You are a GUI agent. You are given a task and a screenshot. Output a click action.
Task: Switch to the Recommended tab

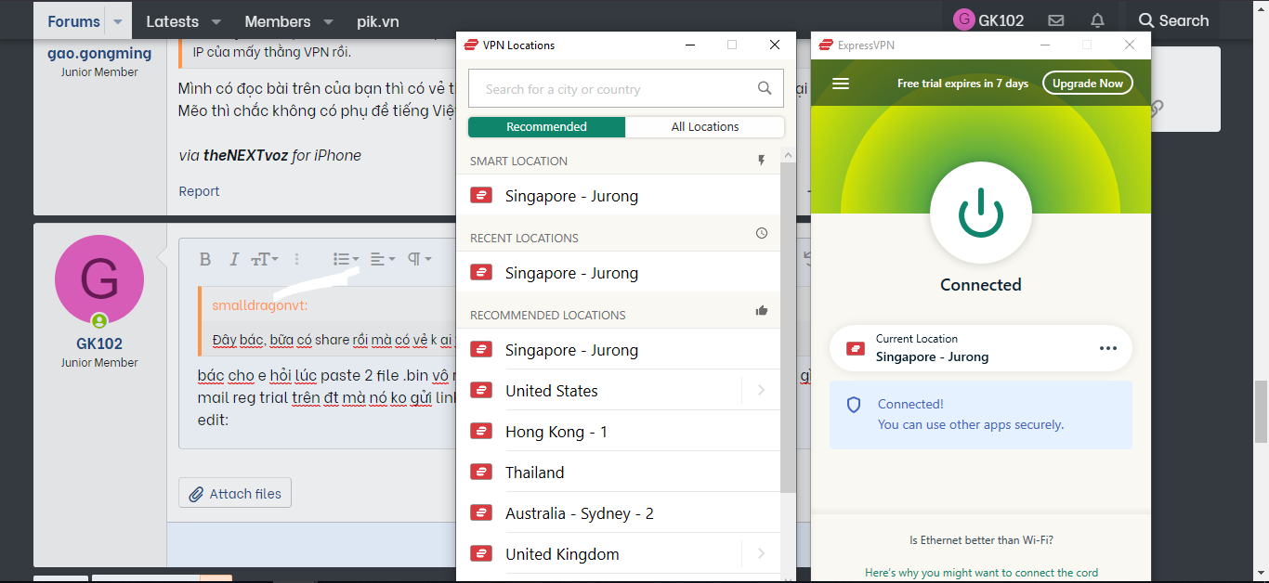pos(546,127)
